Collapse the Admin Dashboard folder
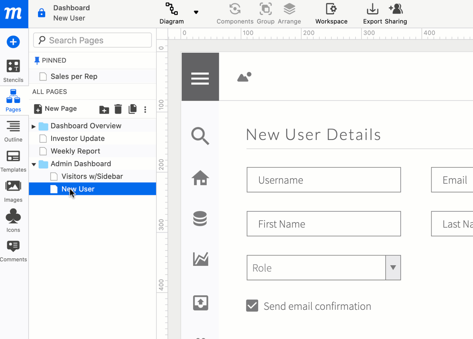This screenshot has width=473, height=339. click(34, 164)
